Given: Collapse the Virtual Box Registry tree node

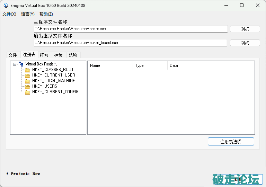Looking at the screenshot, I should click(15, 64).
